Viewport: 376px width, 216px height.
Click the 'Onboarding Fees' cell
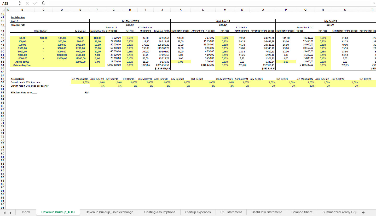(22, 65)
